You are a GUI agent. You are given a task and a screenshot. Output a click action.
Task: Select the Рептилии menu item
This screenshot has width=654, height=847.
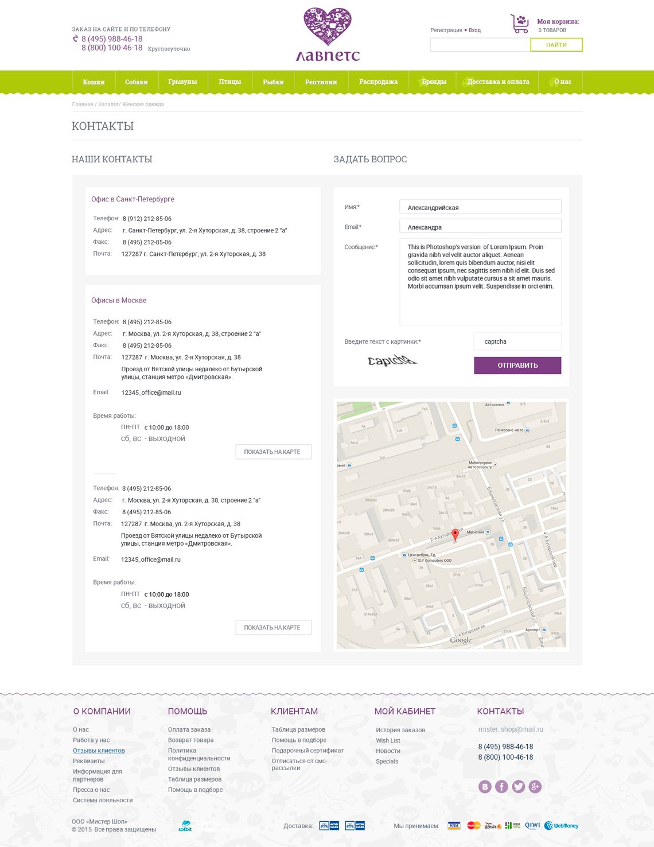pos(321,82)
